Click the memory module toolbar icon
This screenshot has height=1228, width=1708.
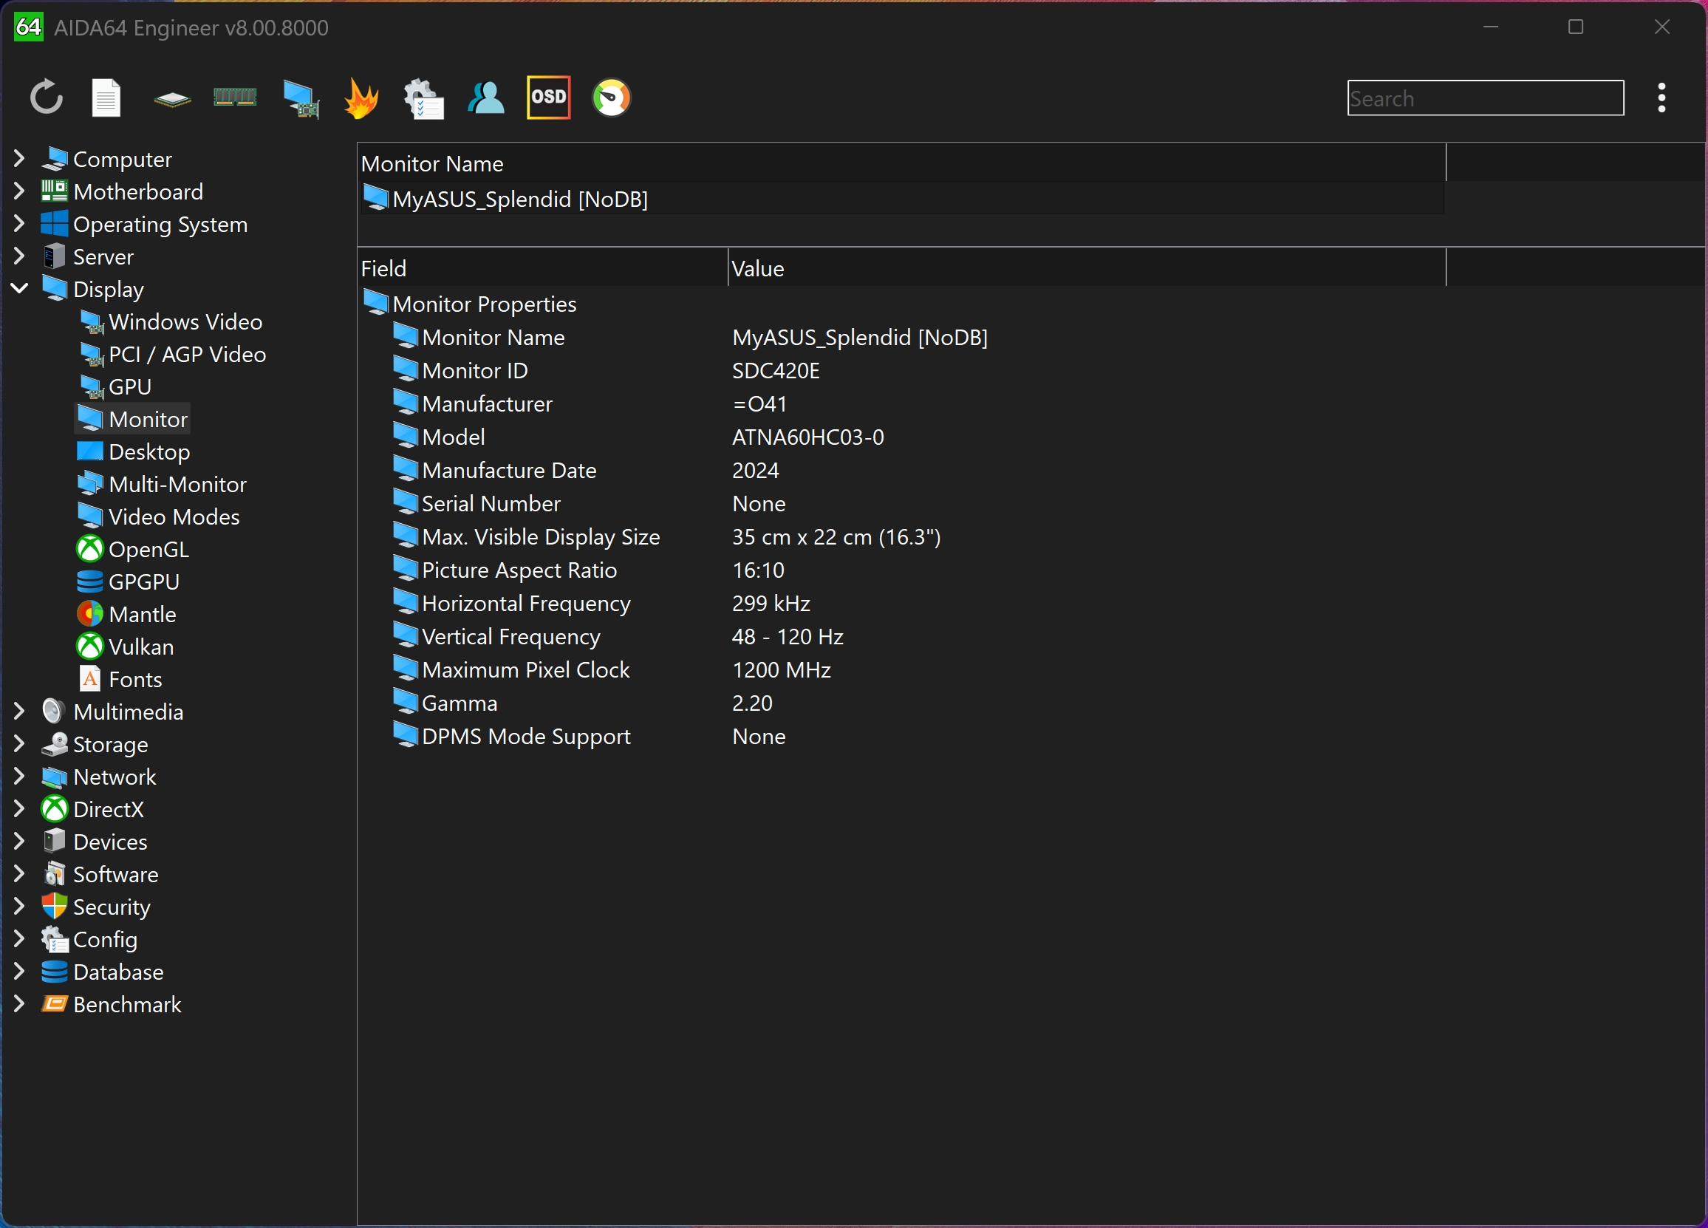click(x=235, y=98)
